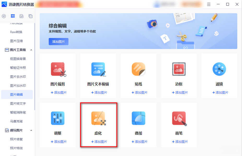
Task: Click the sidebar vertical scrollbar
Action: coord(34,66)
